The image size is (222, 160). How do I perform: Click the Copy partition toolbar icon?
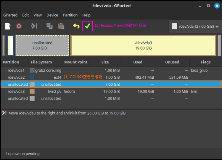coord(49,26)
